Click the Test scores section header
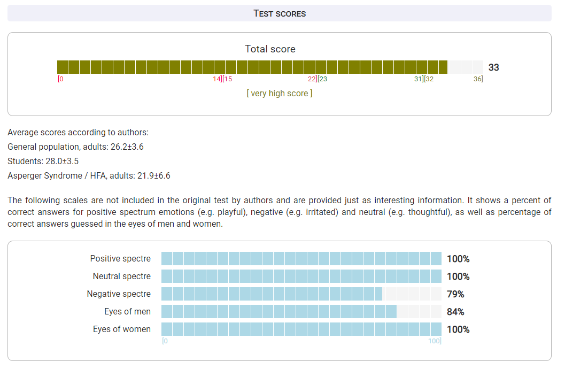The width and height of the screenshot is (565, 369). pos(279,13)
